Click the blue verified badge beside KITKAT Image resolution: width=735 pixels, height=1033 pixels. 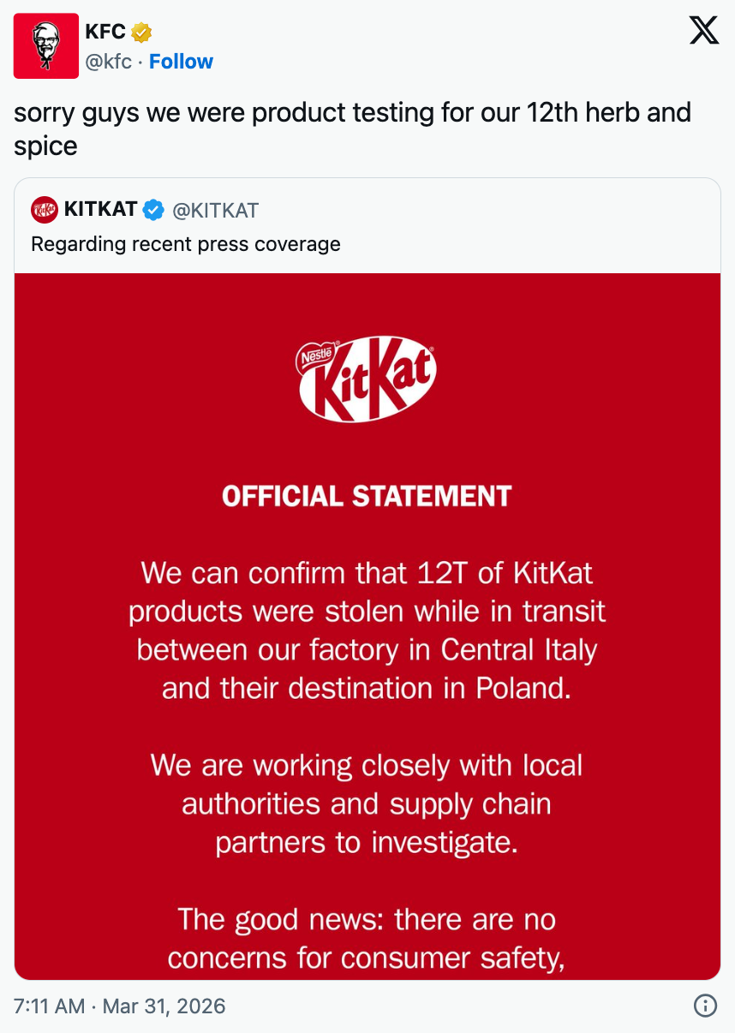153,209
